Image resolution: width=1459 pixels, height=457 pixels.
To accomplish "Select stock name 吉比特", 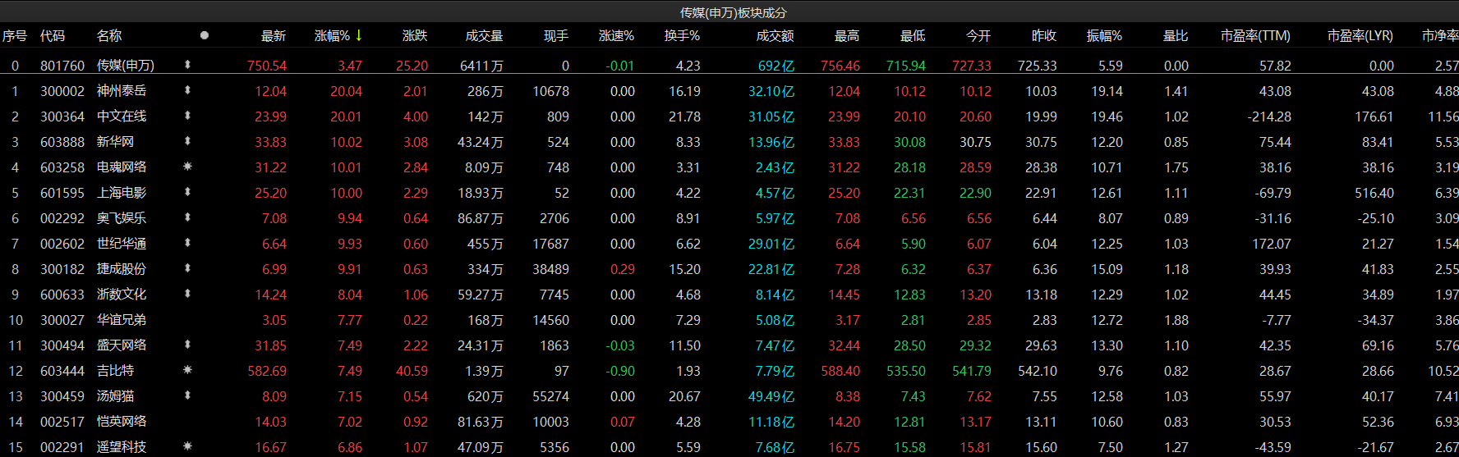I will 115,371.
